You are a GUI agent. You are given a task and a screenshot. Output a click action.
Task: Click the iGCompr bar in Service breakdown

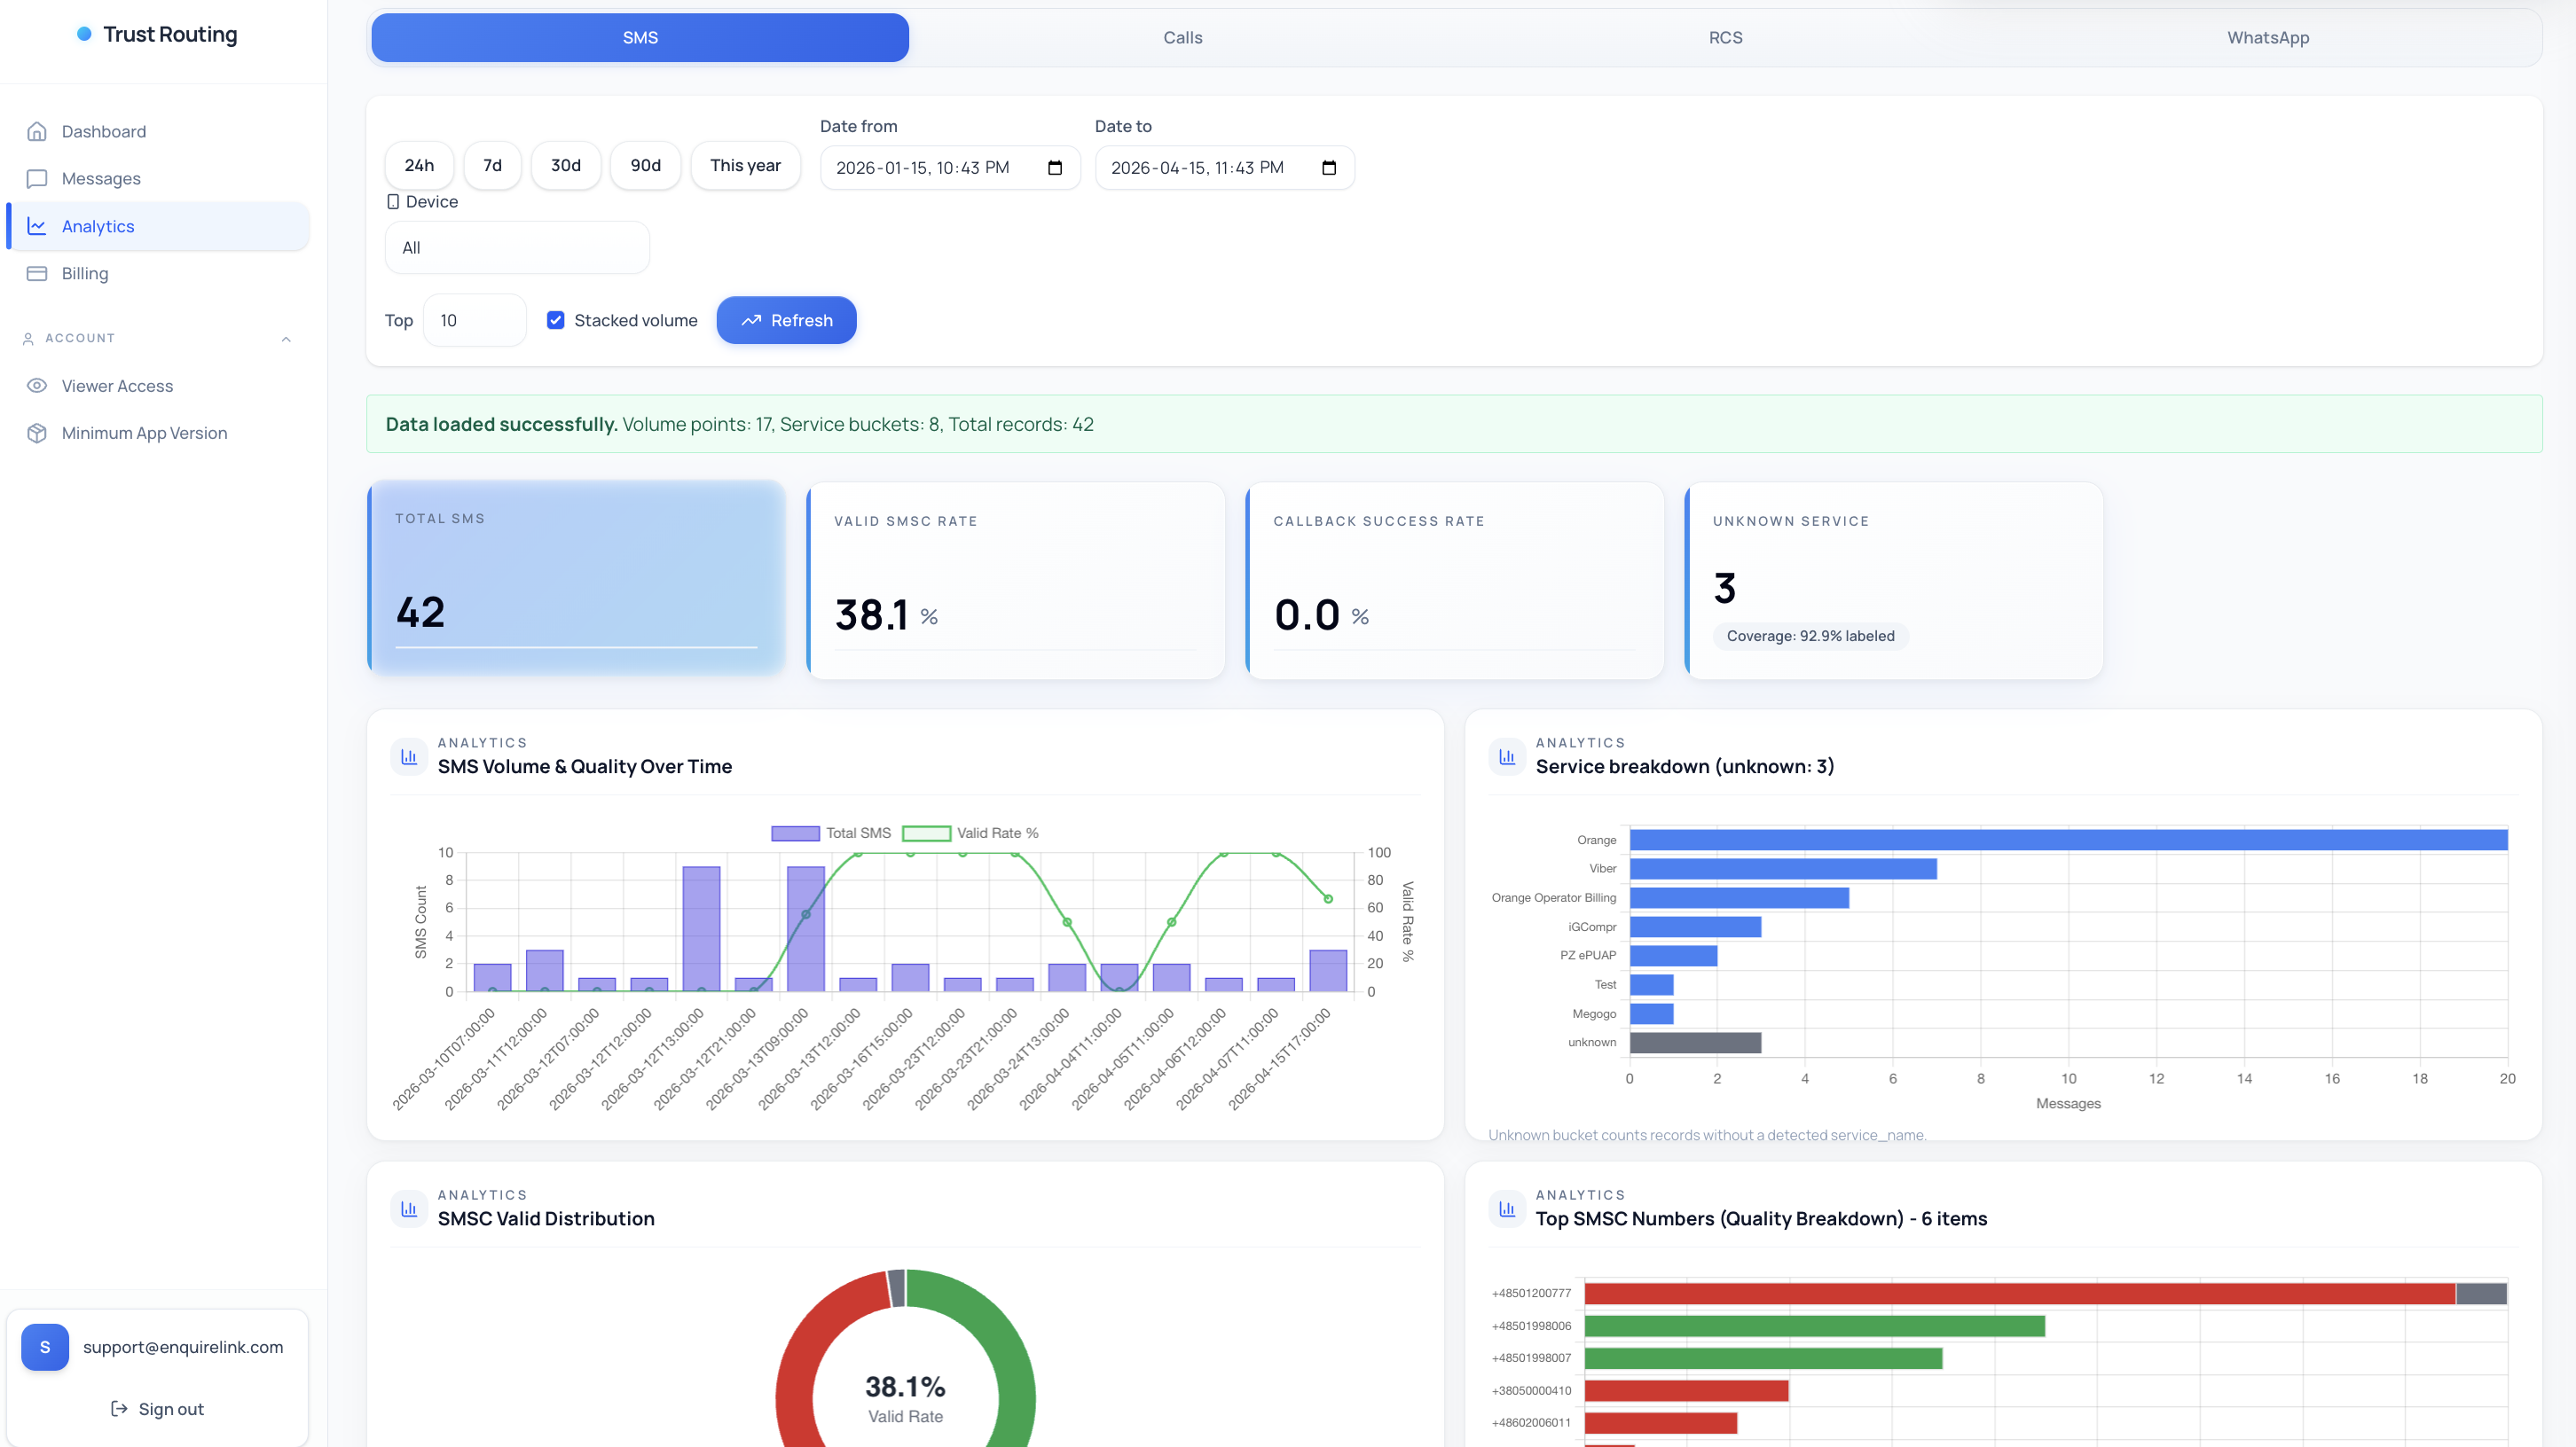pos(1696,927)
